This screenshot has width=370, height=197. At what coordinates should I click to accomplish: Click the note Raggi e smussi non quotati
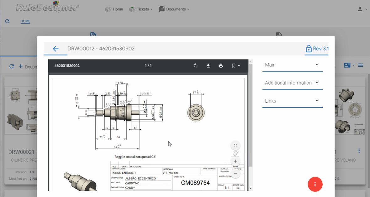pyautogui.click(x=135, y=157)
